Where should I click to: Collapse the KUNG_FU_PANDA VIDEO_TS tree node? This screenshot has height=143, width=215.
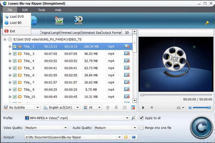5,39
